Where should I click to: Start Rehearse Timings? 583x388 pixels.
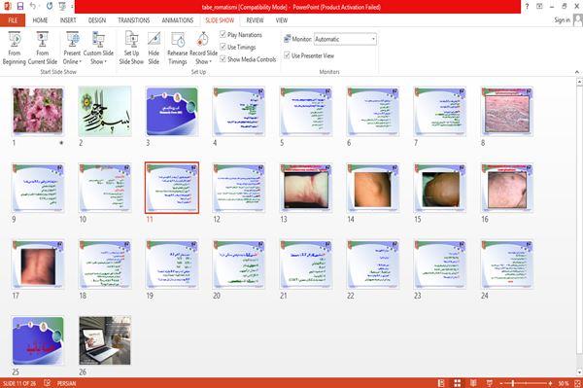click(178, 49)
